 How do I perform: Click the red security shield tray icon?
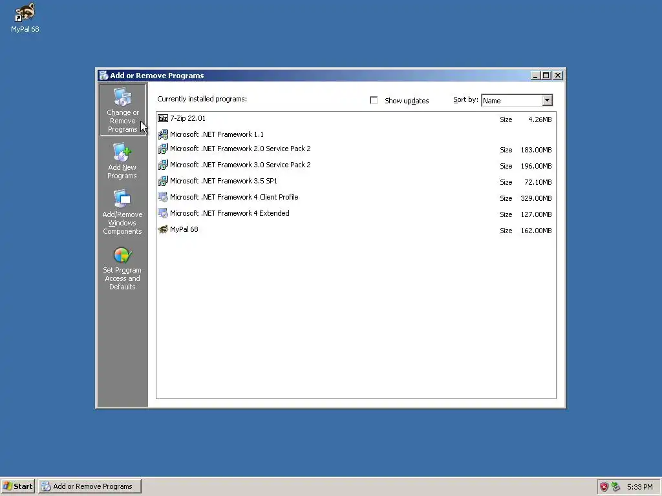pos(604,487)
